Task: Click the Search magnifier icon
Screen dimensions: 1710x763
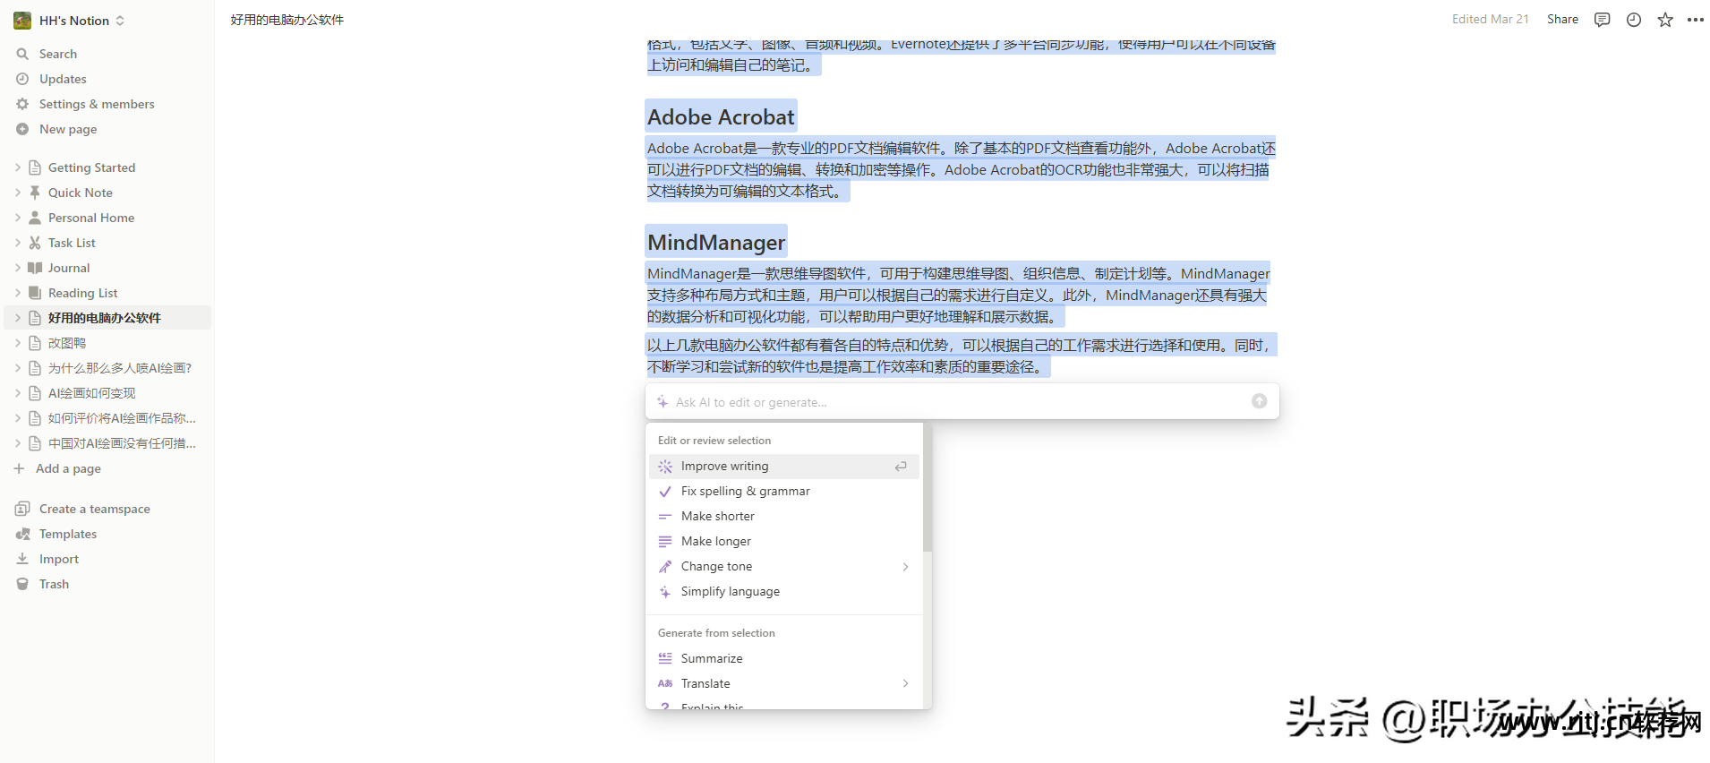Action: [22, 54]
